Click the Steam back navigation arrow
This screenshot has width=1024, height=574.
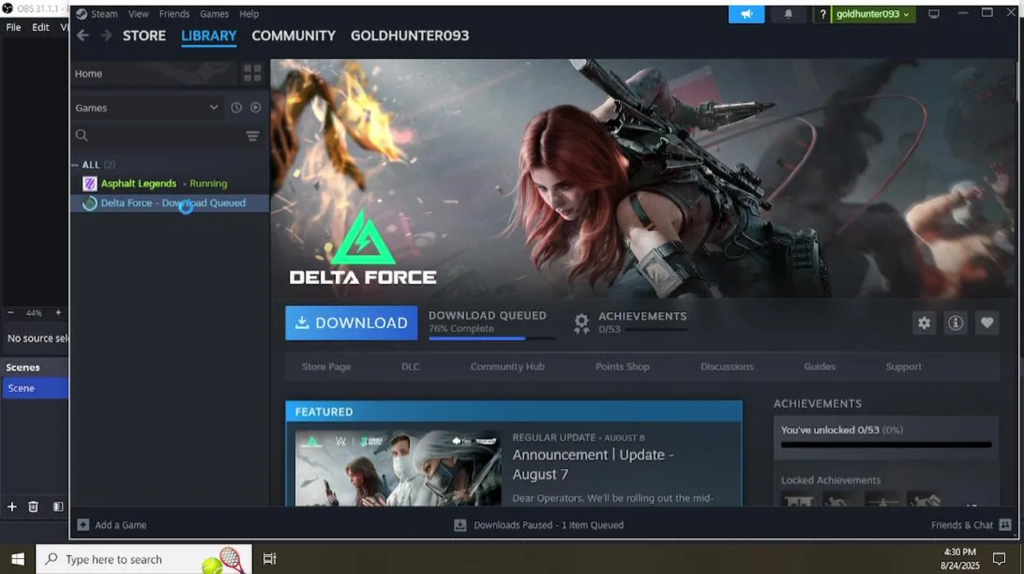(x=83, y=35)
